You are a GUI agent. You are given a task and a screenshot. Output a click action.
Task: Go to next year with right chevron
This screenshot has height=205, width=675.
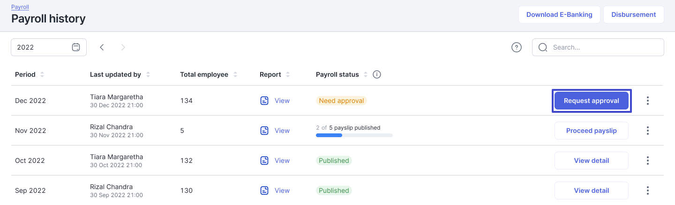pos(123,47)
